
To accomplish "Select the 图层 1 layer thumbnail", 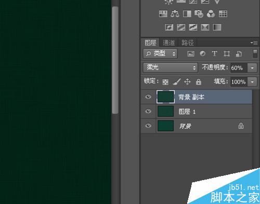I will [165, 111].
